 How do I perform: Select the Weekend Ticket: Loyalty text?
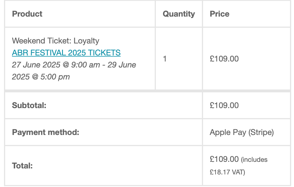point(55,41)
